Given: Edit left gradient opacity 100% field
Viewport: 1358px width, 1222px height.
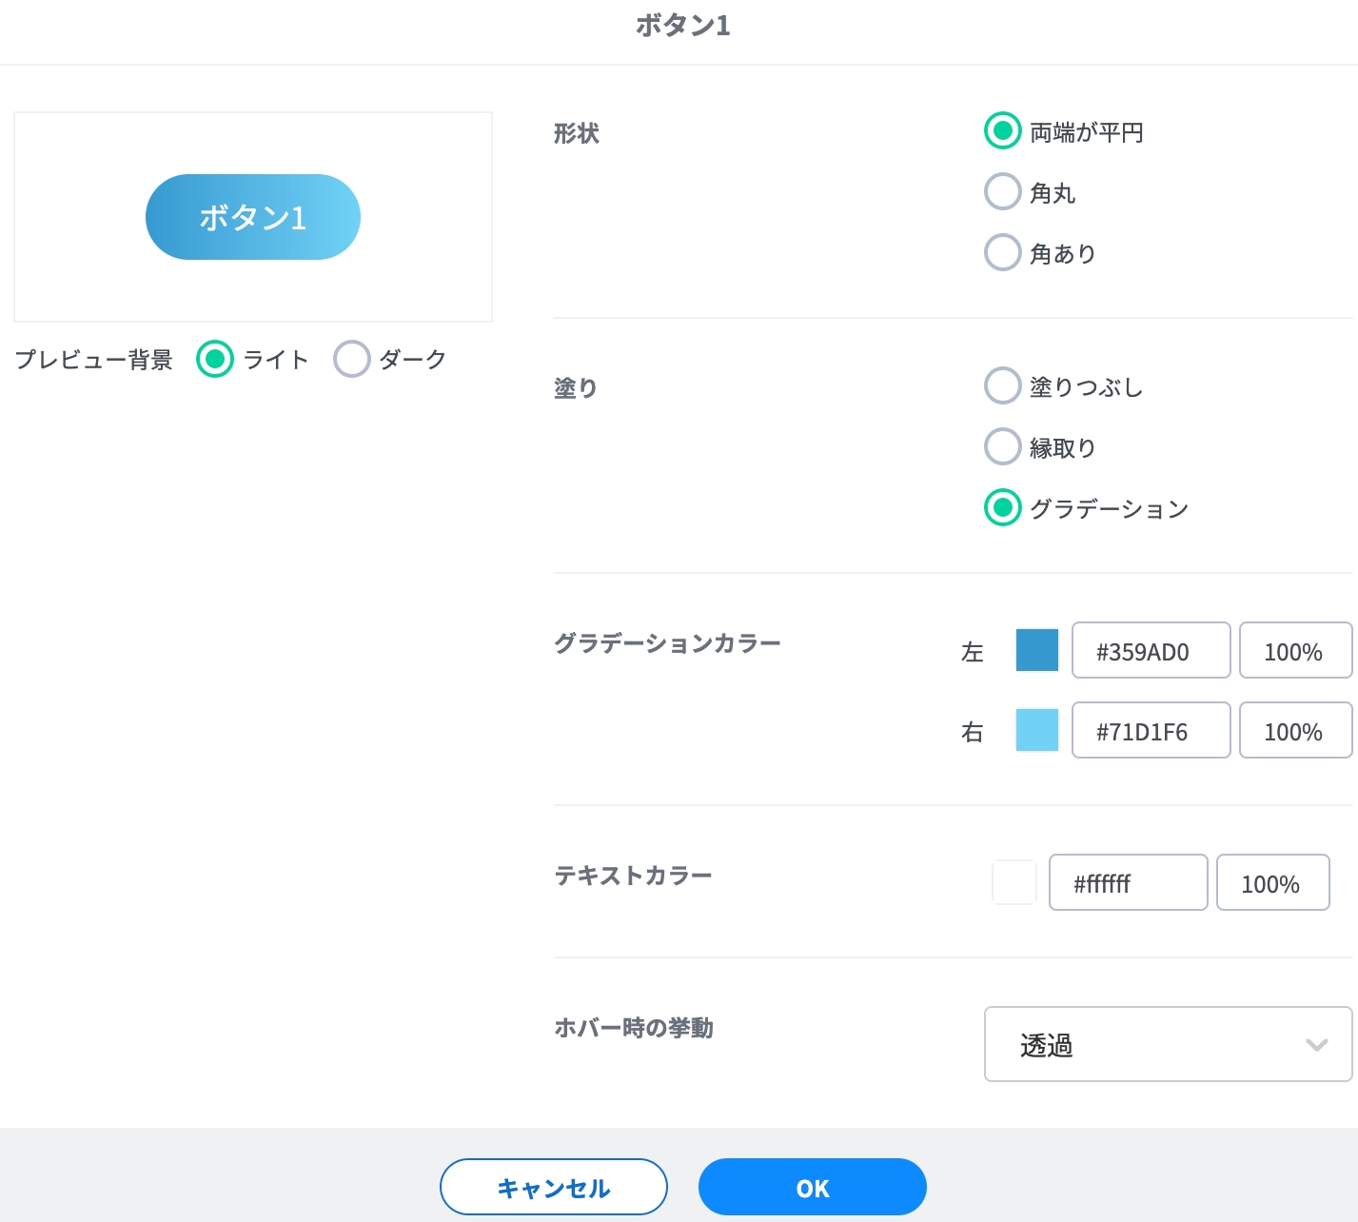Looking at the screenshot, I should tap(1296, 650).
